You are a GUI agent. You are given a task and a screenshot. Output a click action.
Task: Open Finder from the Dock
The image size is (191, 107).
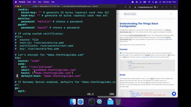(73, 102)
